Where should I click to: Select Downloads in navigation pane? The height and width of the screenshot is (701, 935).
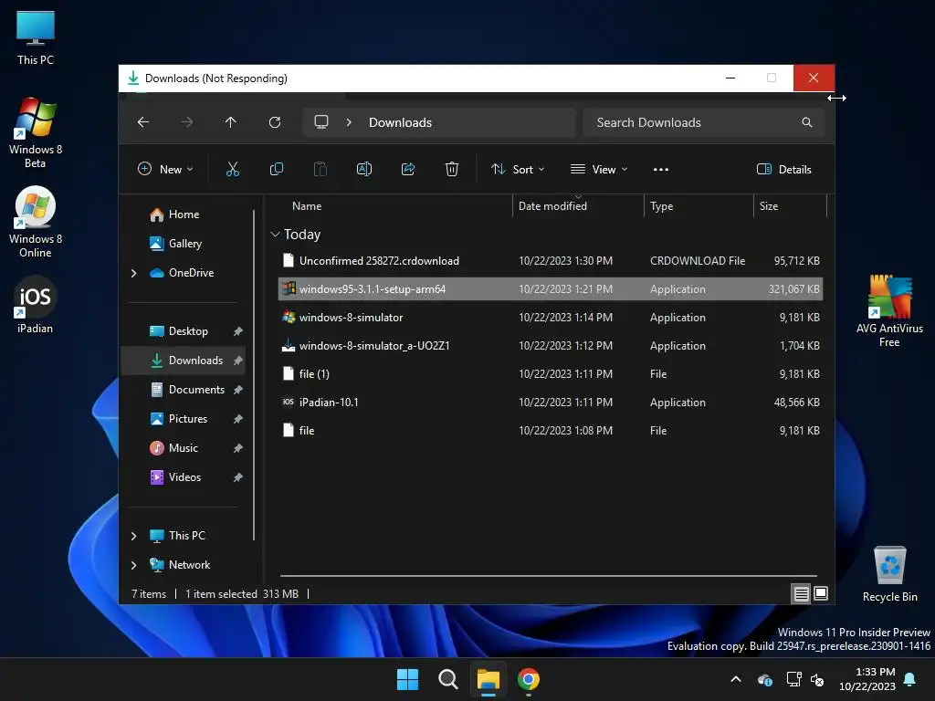(184, 361)
